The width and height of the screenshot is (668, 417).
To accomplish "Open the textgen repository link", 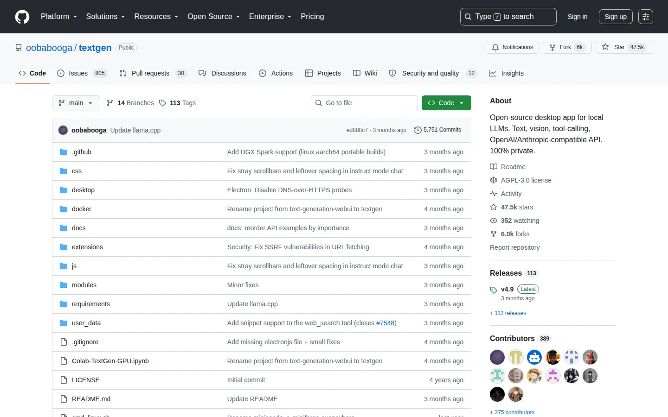I will tap(95, 48).
